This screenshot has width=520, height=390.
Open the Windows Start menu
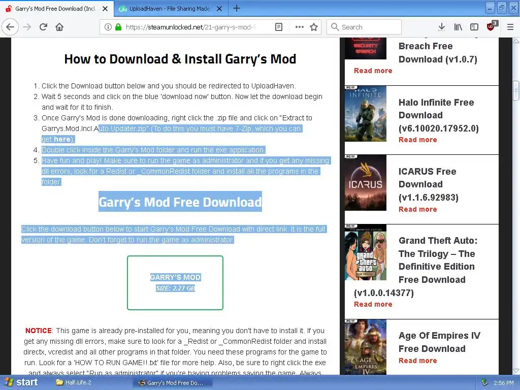[21, 382]
